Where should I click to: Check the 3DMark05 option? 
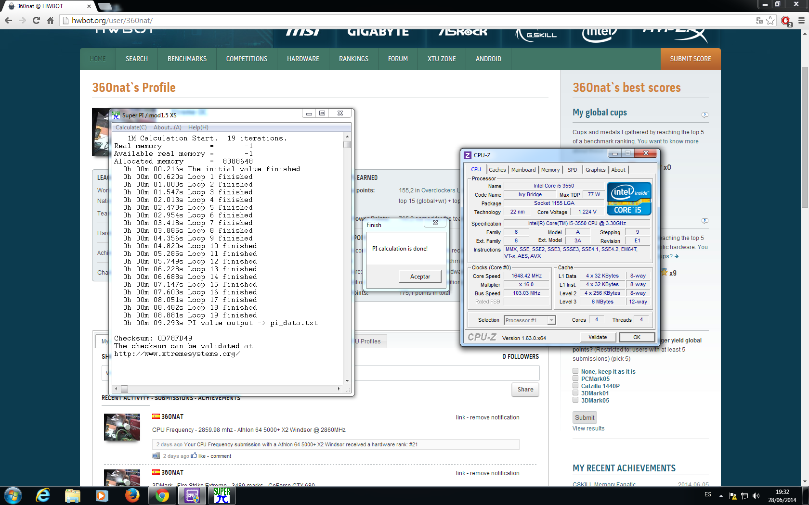pos(575,400)
